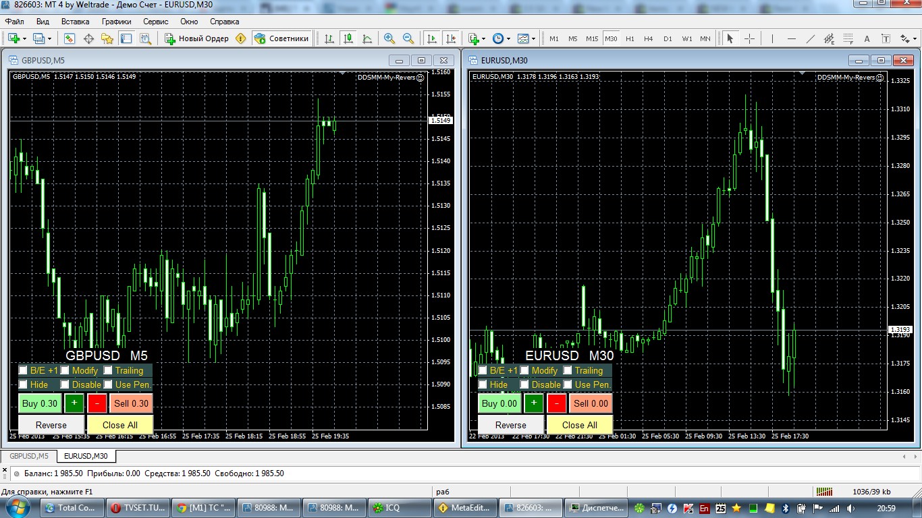
Task: Open the profiles dropdown arrow
Action: point(49,38)
